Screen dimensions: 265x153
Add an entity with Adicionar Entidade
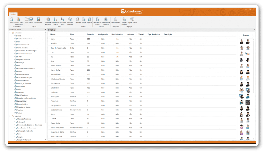click(48, 21)
